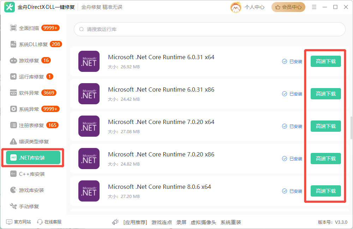
Task: Click the .NET logo for Runtime 7.0.20 x64
Action: pyautogui.click(x=89, y=126)
